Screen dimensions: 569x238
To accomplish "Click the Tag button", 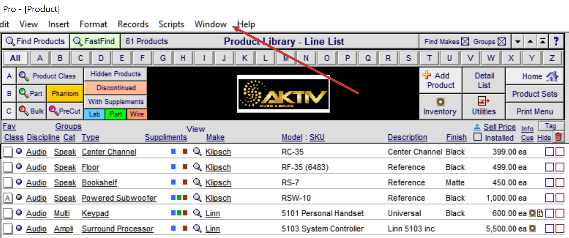I will coord(551,126).
